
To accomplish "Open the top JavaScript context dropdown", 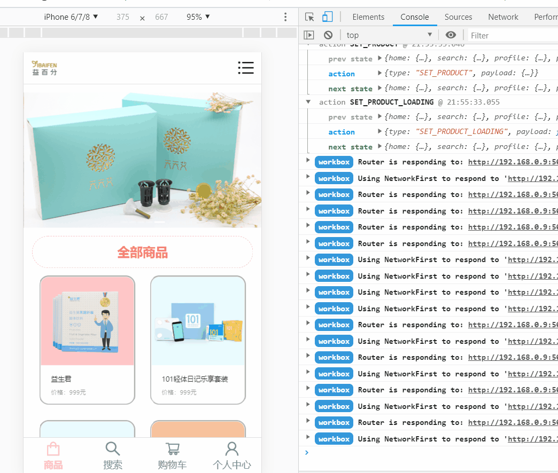I will [x=389, y=35].
